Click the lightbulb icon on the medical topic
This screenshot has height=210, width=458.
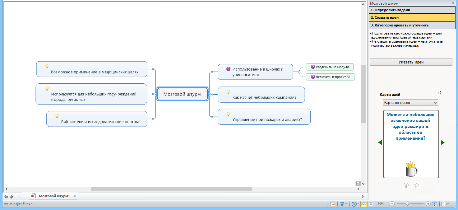pos(47,66)
